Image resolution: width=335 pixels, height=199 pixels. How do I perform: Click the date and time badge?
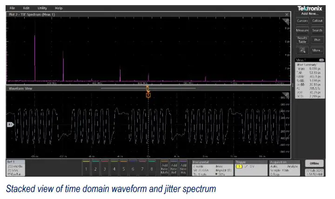click(x=314, y=172)
